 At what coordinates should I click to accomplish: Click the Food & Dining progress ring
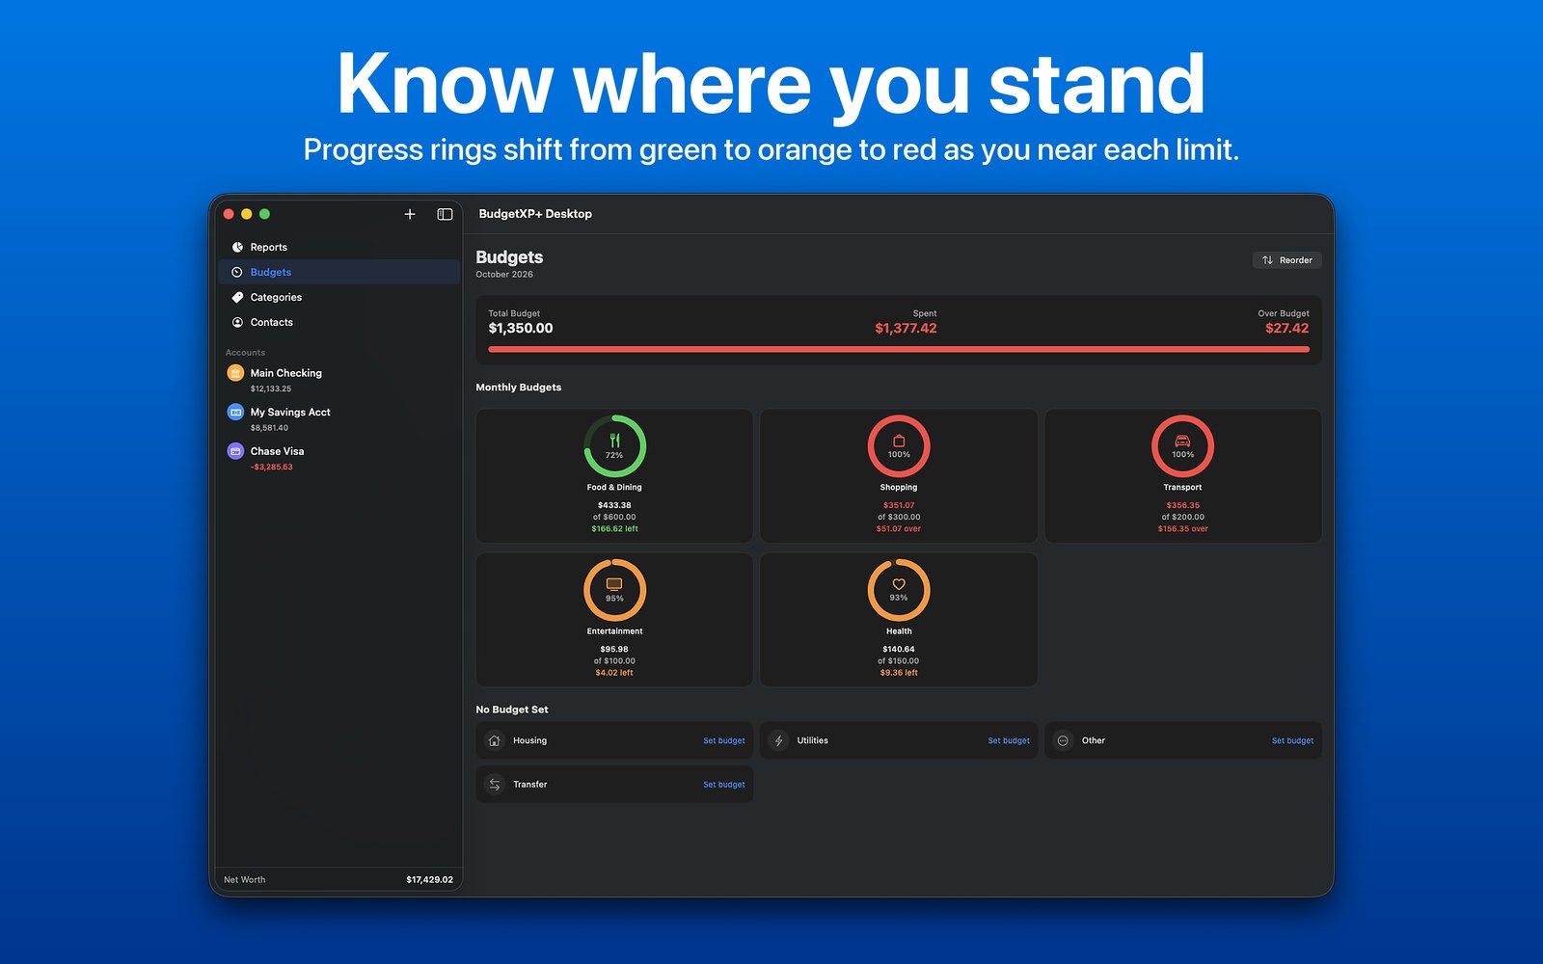[x=614, y=446]
